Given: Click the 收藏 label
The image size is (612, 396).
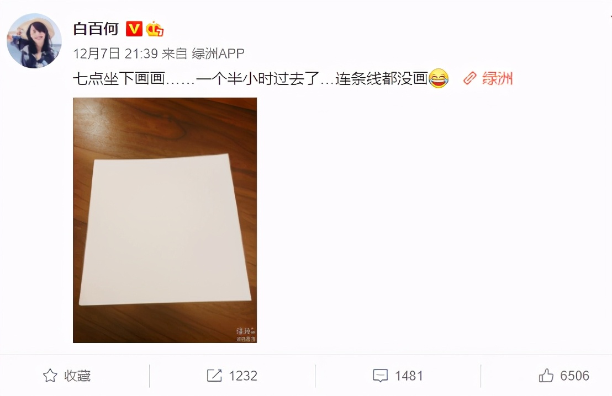Looking at the screenshot, I should [77, 376].
